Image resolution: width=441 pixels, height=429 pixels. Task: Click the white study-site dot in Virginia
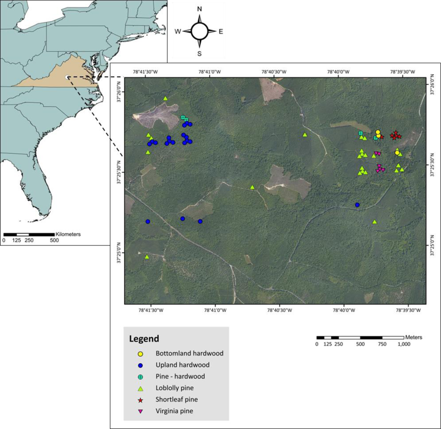(x=67, y=77)
